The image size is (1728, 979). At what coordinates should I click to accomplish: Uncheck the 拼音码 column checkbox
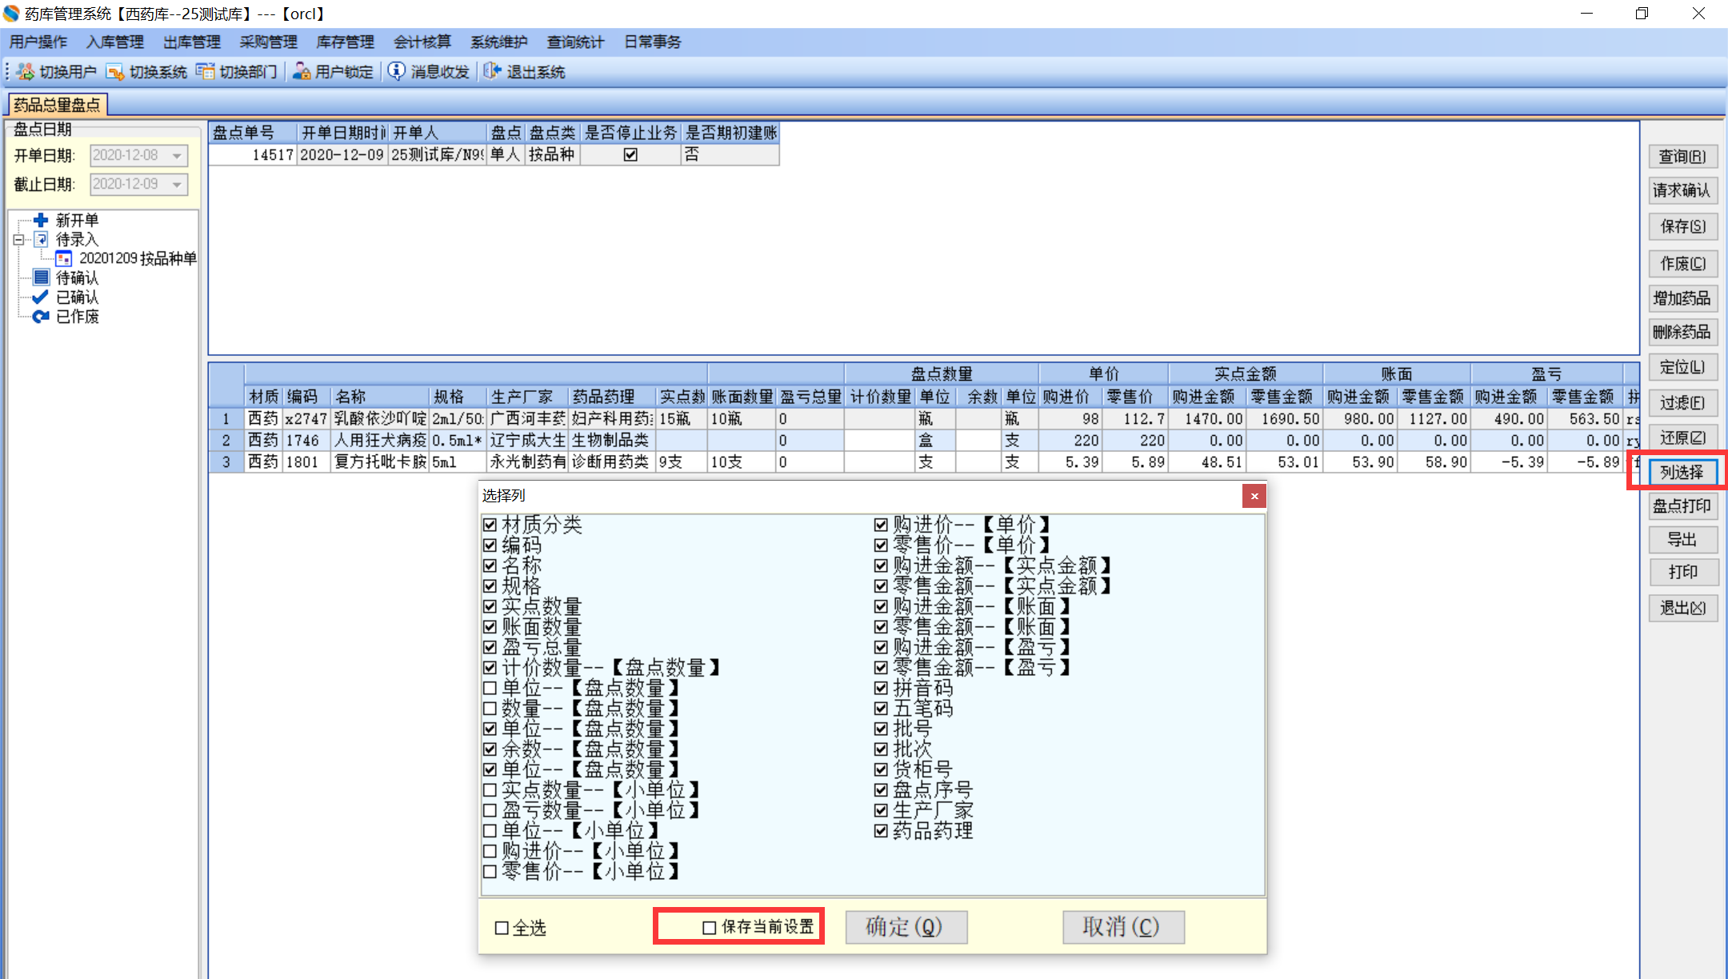coord(881,688)
